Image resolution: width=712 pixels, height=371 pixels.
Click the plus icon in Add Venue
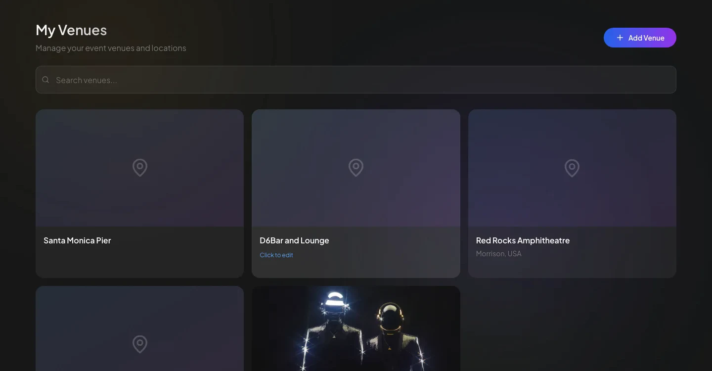click(x=620, y=38)
